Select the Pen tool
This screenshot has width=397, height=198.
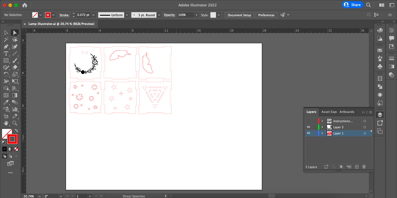(6, 46)
